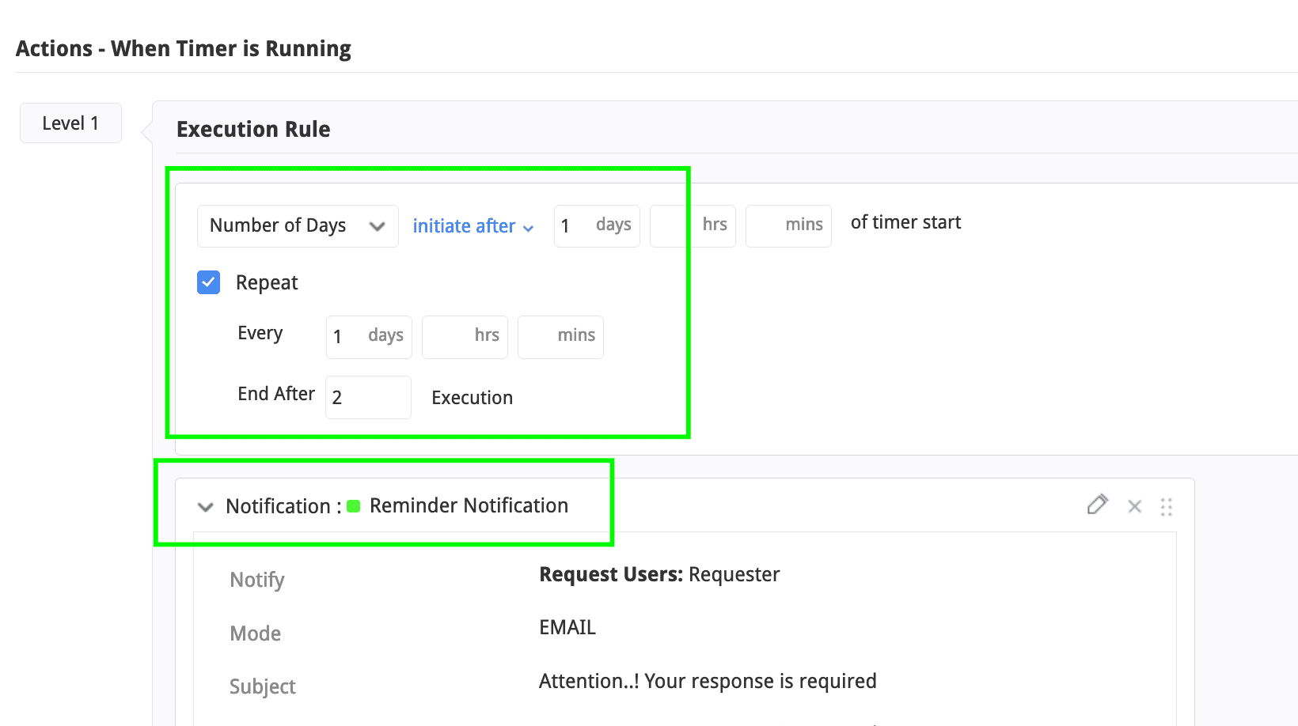
Task: Open the Number of Days dropdown
Action: tap(297, 226)
